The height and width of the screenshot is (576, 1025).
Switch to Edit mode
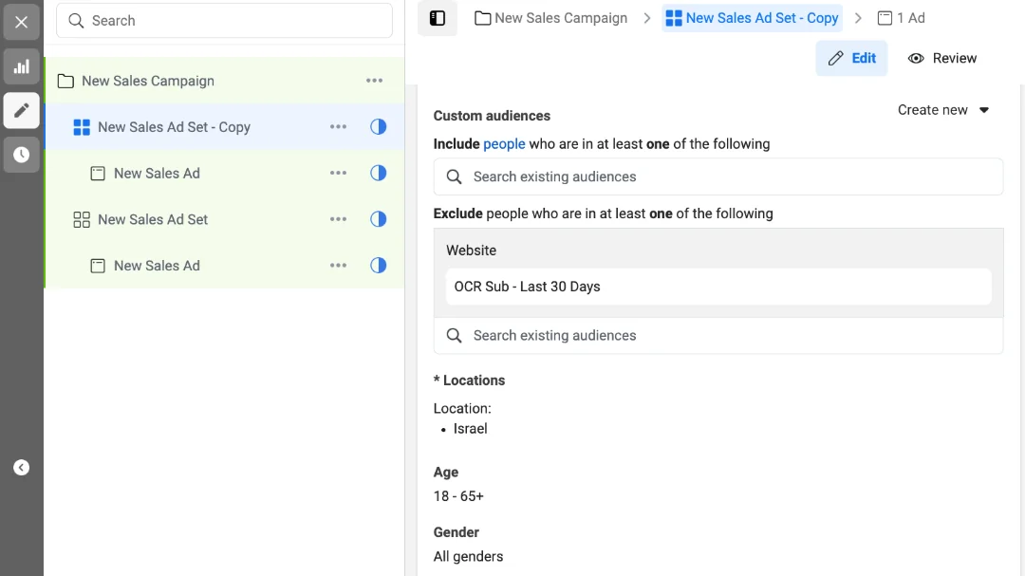point(851,58)
